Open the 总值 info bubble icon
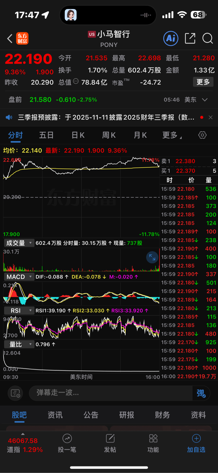Image resolution: width=218 pixels, height=473 pixels. pyautogui.click(x=76, y=81)
